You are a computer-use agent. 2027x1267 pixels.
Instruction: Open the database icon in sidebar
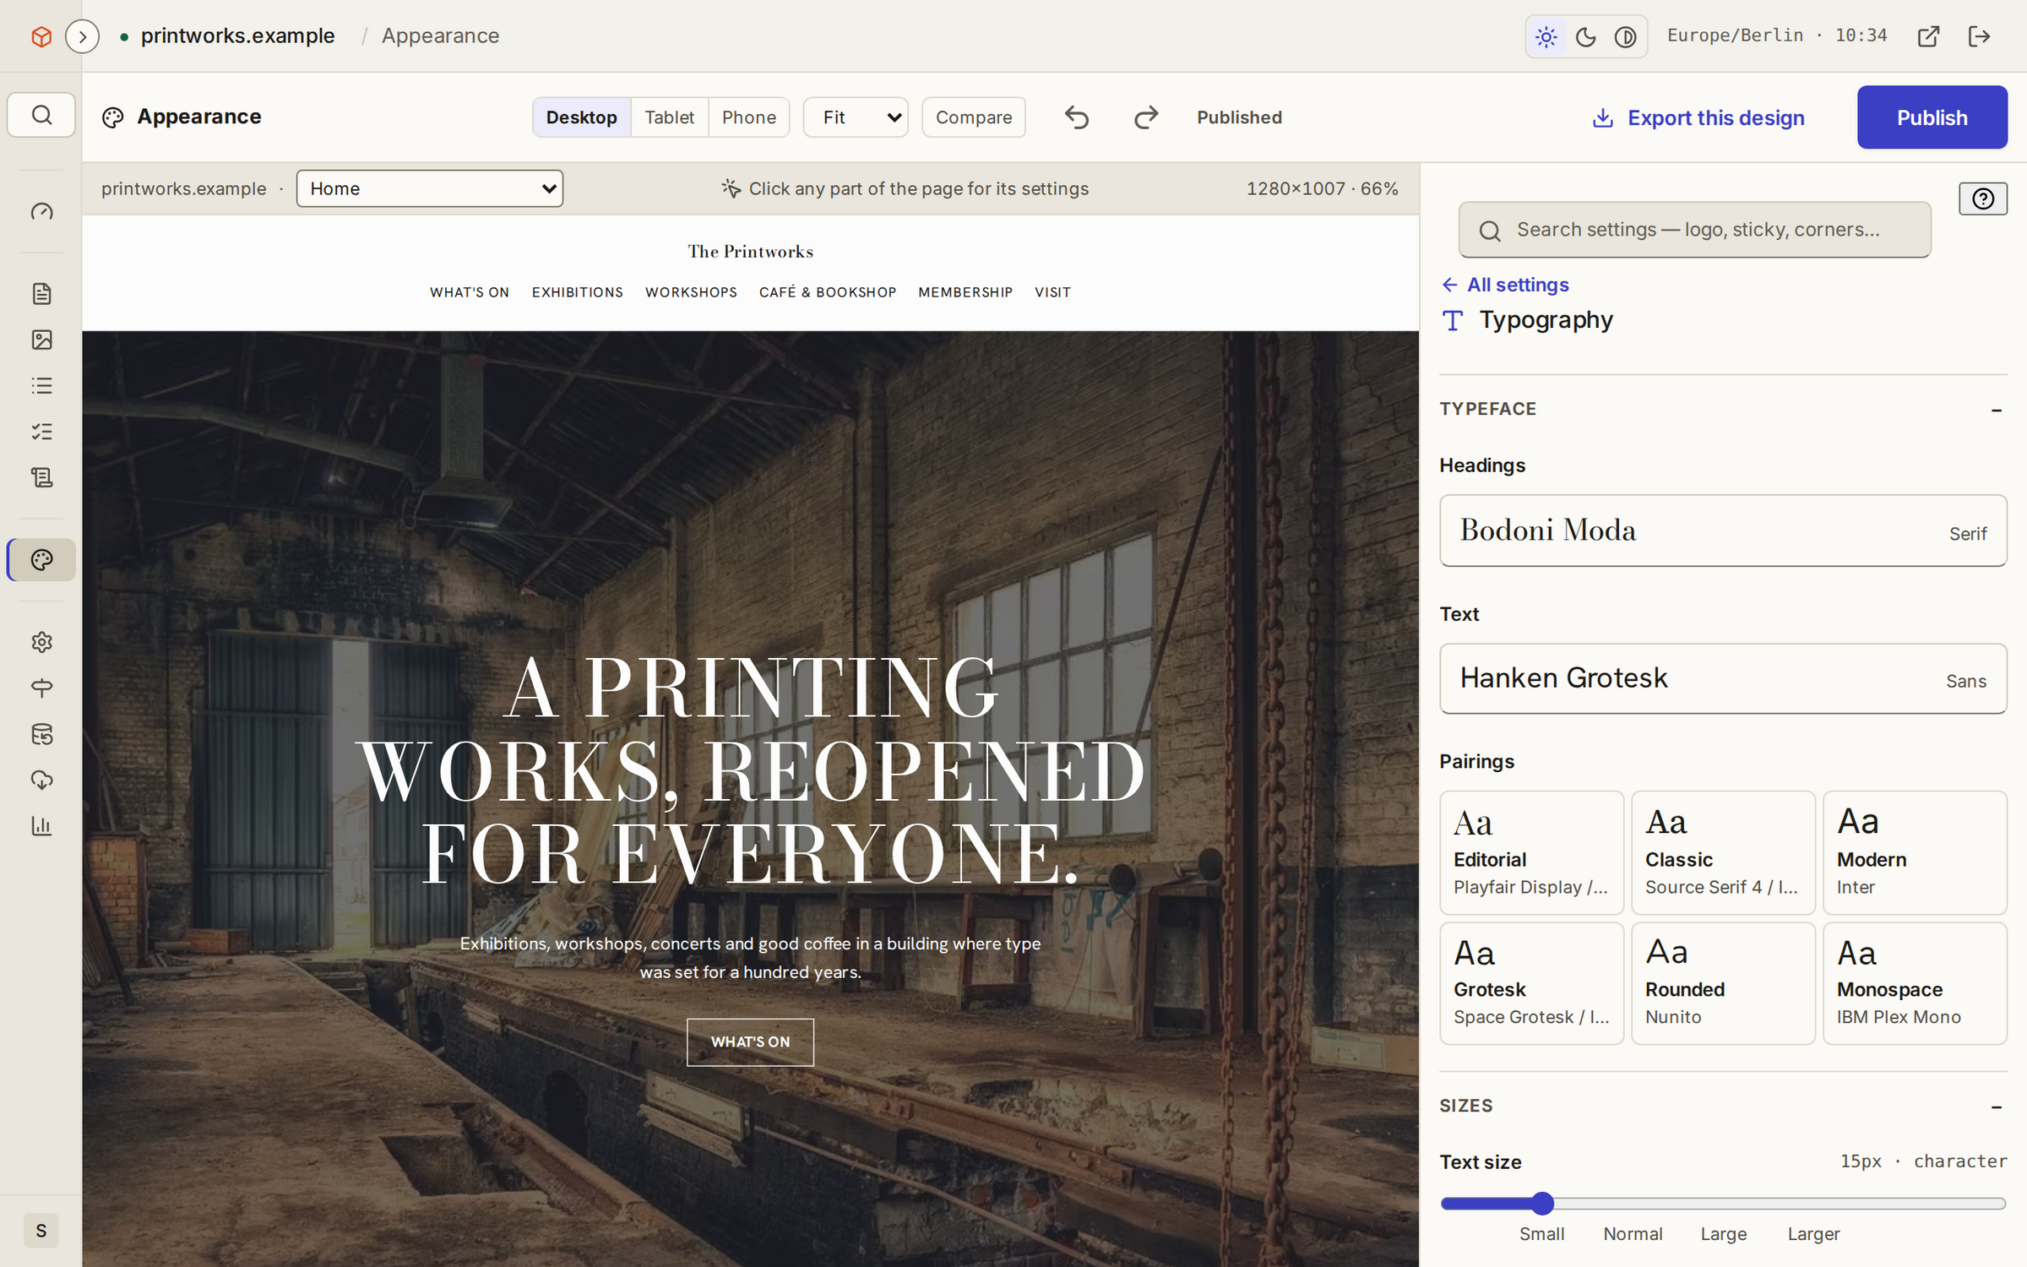41,734
